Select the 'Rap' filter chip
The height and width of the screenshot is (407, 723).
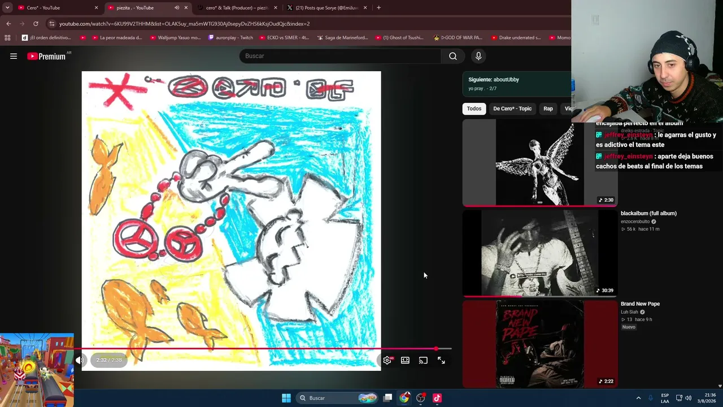[548, 109]
